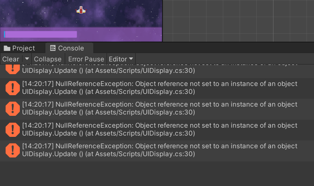Click the purple health bar slider in the game view

tap(41, 34)
